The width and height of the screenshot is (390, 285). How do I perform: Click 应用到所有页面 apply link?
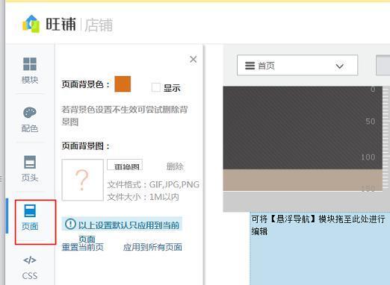pos(152,247)
